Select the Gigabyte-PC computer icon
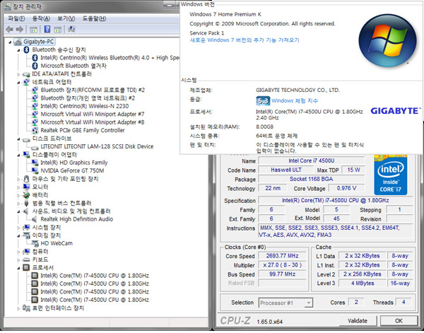 (x=18, y=42)
